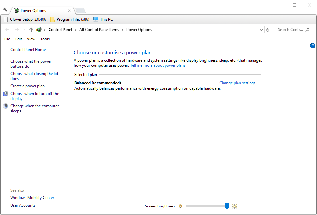This screenshot has width=317, height=215.
Task: Click the Clover wrench settings icon
Action: pos(5,10)
